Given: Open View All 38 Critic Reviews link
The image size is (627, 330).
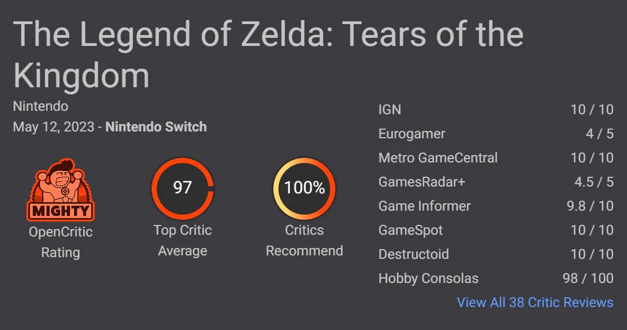Looking at the screenshot, I should click(535, 302).
